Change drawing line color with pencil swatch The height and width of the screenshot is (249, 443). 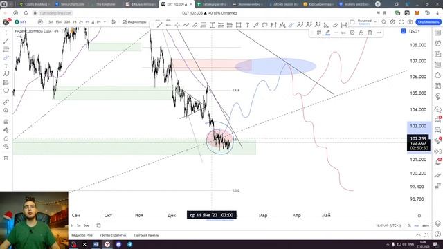327,33
